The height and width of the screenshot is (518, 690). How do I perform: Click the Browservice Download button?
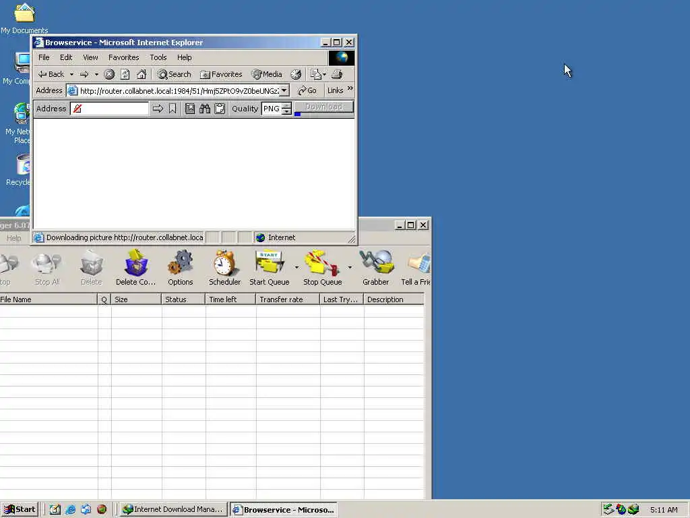(324, 107)
